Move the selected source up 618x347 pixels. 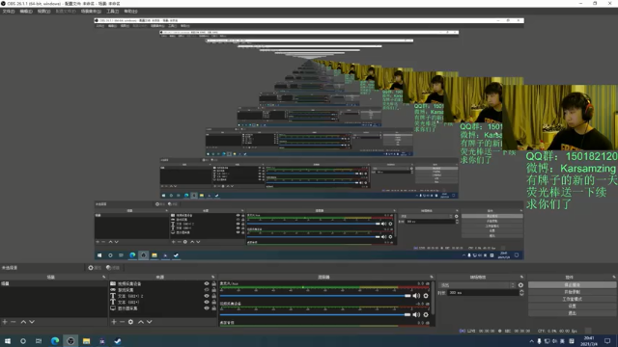(141, 322)
